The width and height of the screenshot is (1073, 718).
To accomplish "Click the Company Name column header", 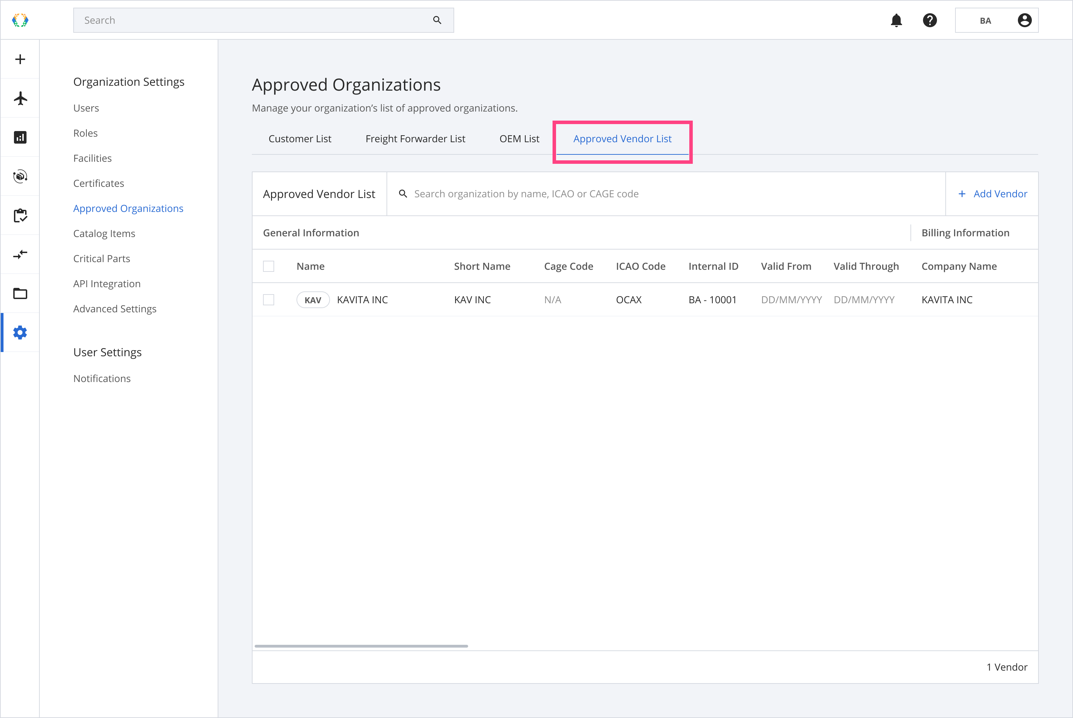I will coord(959,267).
